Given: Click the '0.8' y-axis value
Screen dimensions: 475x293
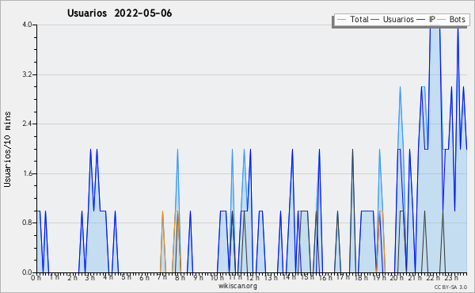Looking at the screenshot, I should click(27, 223).
